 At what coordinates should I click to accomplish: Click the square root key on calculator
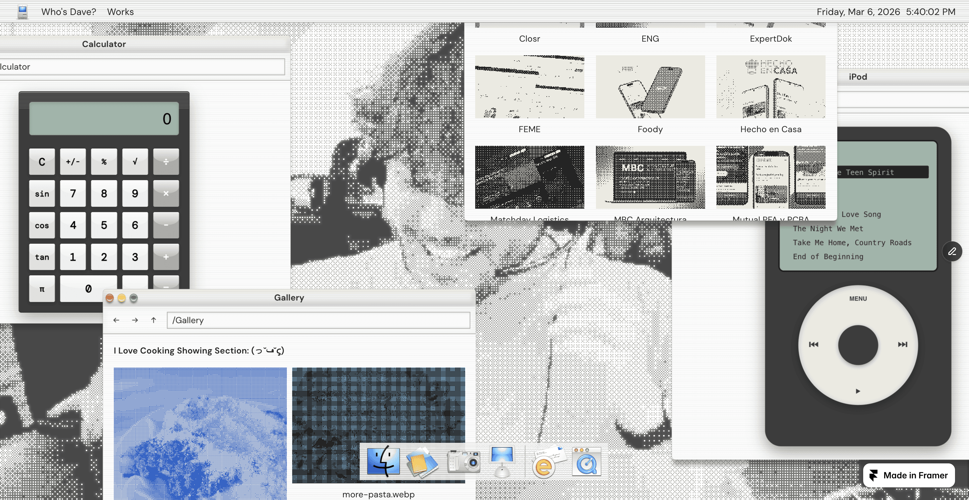[x=135, y=161]
